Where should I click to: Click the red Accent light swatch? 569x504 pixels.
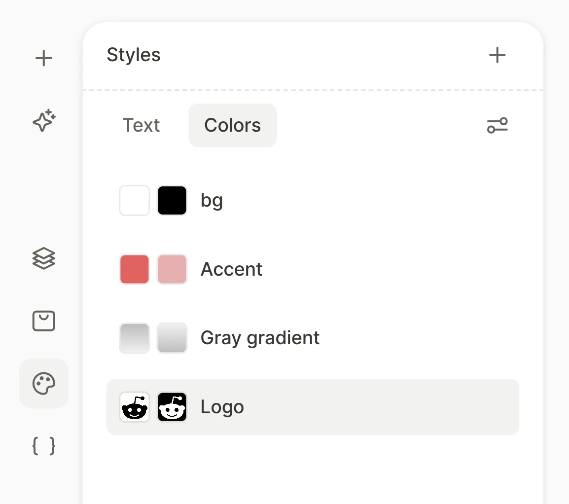135,269
